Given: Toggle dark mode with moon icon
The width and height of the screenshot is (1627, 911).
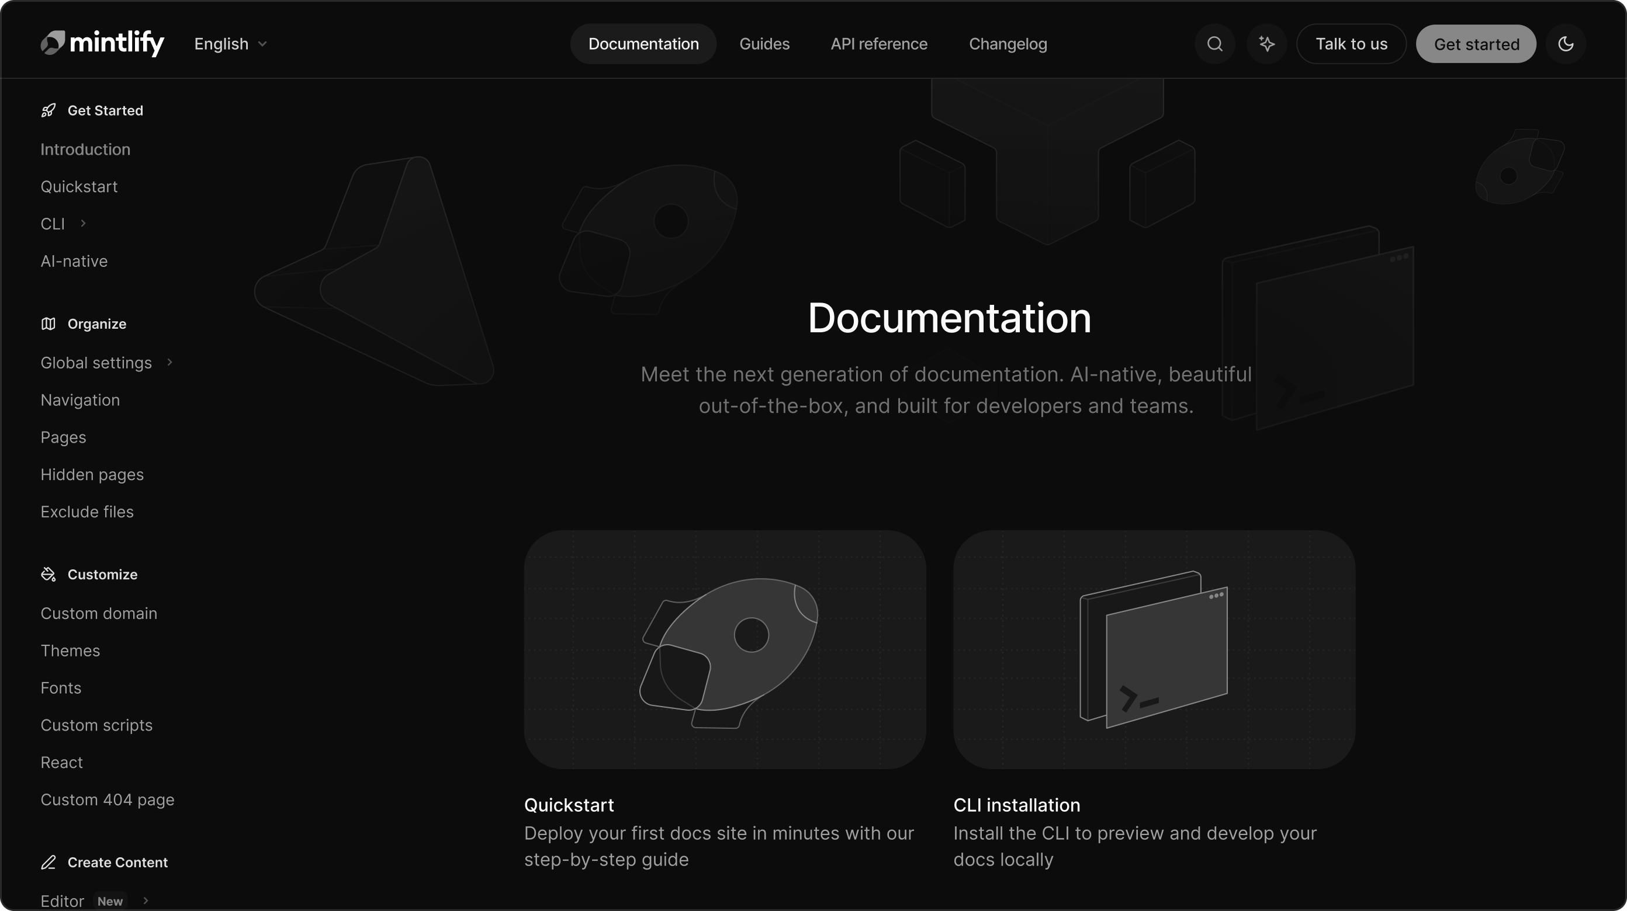Looking at the screenshot, I should point(1565,44).
